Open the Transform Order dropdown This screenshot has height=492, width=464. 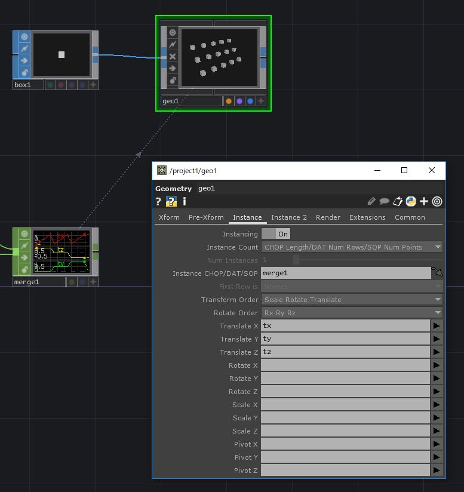[352, 300]
